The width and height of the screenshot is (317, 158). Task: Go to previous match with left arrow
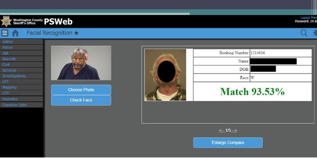pyautogui.click(x=221, y=131)
